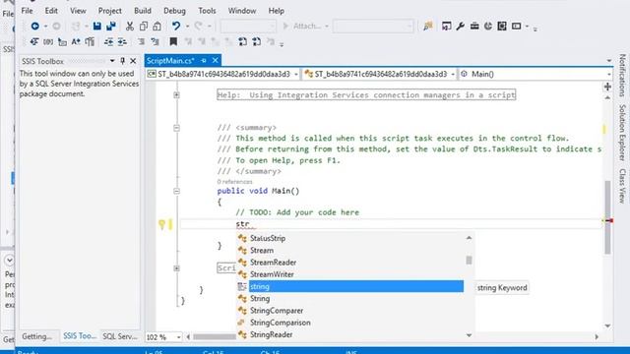Collapse the Main() method outline
The height and width of the screenshot is (354, 630).
176,192
